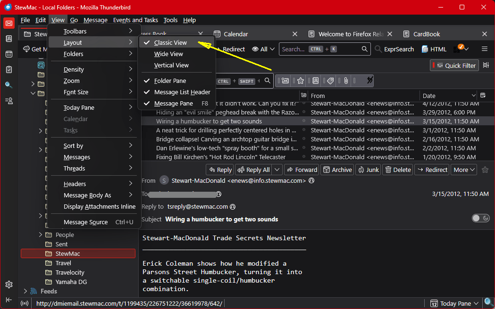The height and width of the screenshot is (309, 495).
Task: Open the Tasks space icon
Action: (9, 69)
